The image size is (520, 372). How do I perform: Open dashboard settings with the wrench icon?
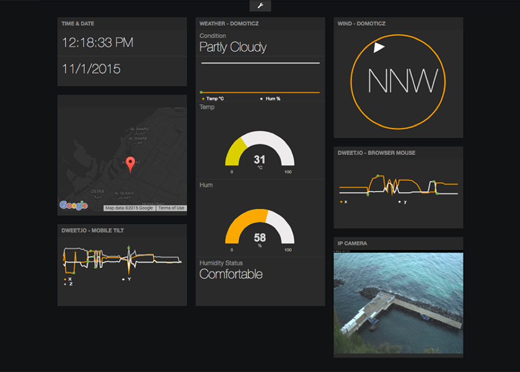coord(260,6)
